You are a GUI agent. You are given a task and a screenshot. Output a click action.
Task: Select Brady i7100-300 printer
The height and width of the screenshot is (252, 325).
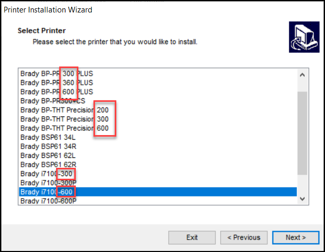[46, 174]
